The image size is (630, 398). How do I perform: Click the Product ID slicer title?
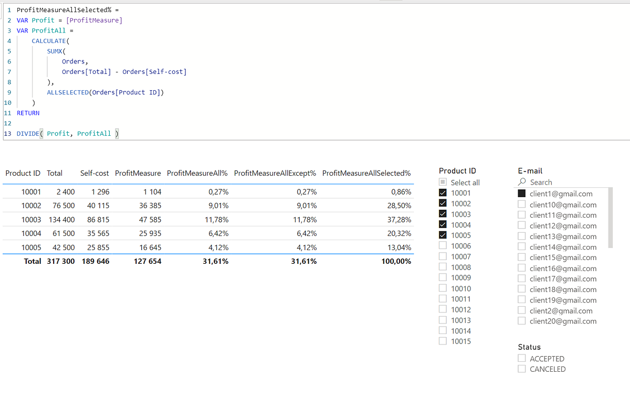point(457,170)
